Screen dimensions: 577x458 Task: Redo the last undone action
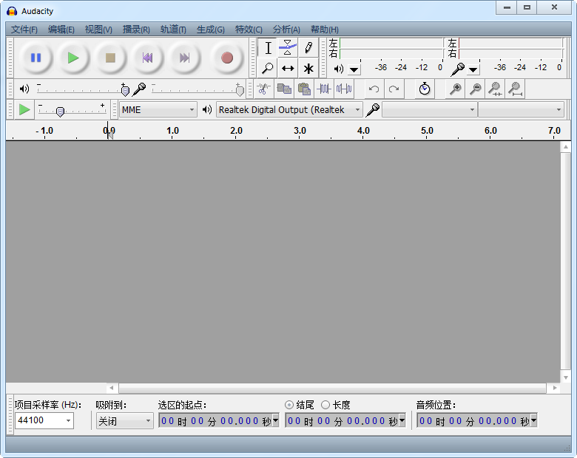coord(394,89)
